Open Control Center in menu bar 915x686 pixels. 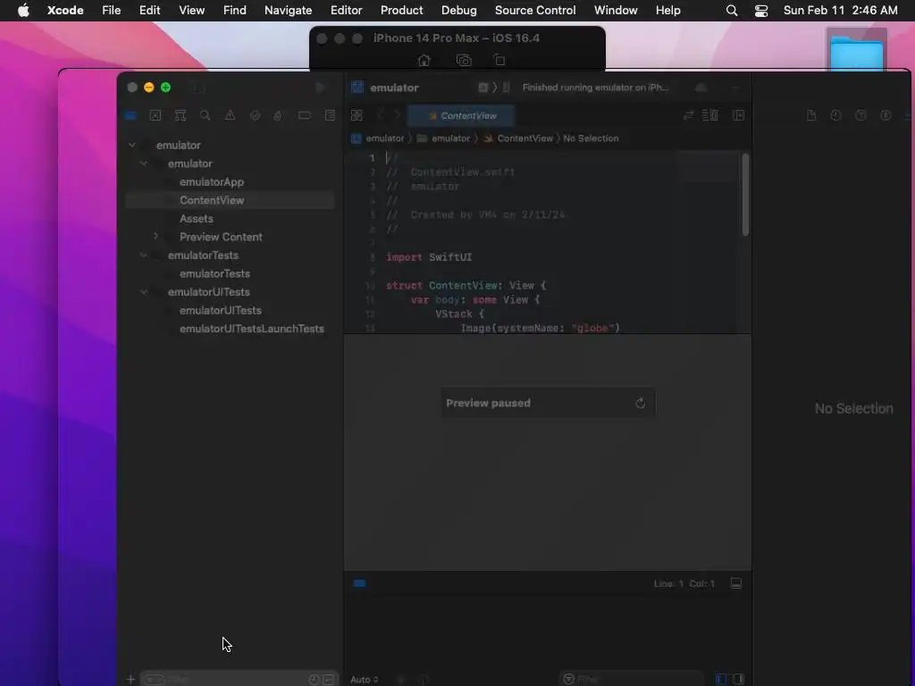point(761,11)
